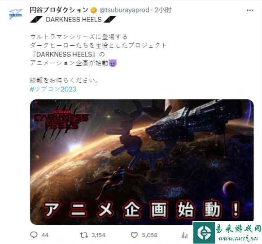This screenshot has width=262, height=244.
Task: Open the view analytics bar chart icon
Action: [184, 235]
